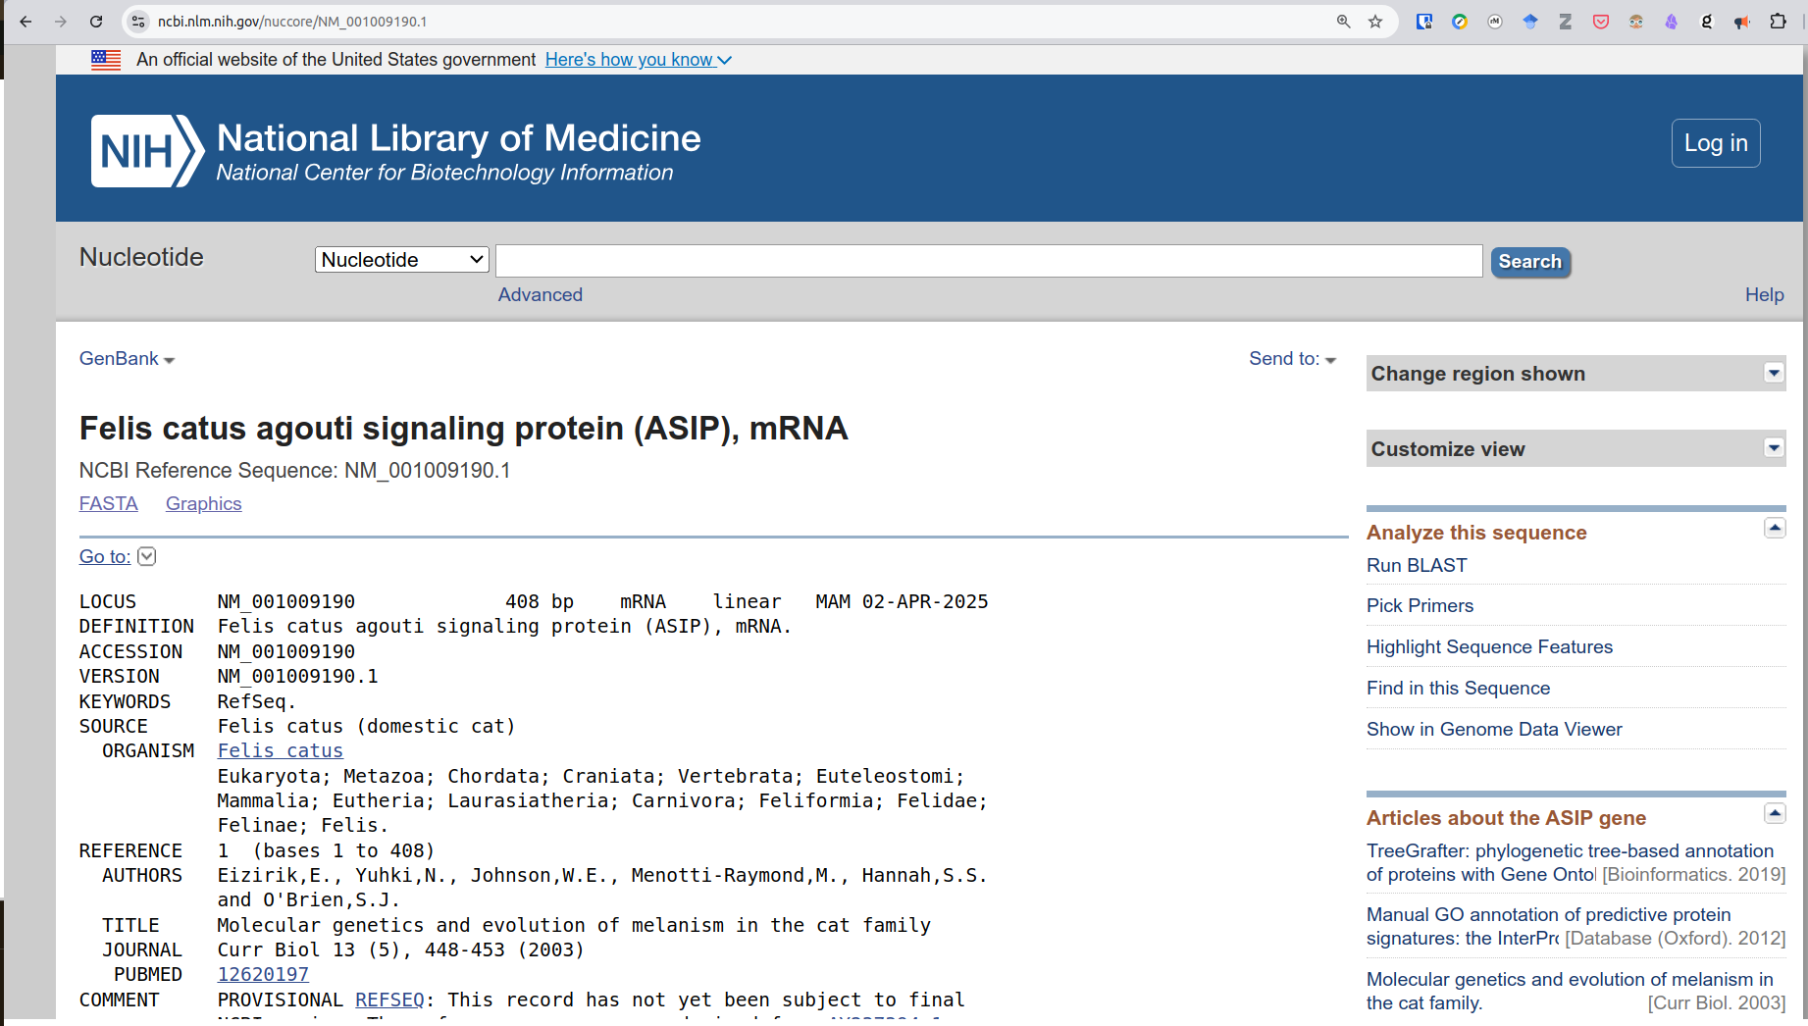
Task: Collapse the Articles about the ASIP gene section
Action: [1774, 813]
